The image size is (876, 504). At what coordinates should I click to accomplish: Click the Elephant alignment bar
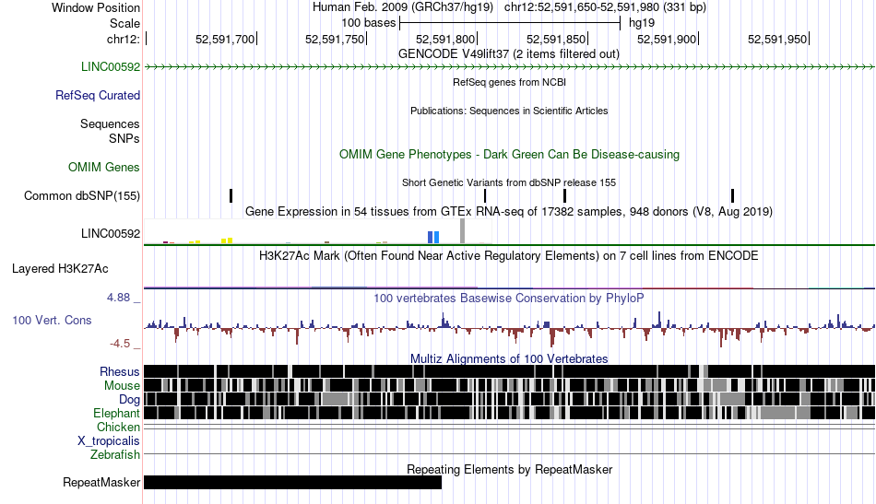(x=510, y=414)
